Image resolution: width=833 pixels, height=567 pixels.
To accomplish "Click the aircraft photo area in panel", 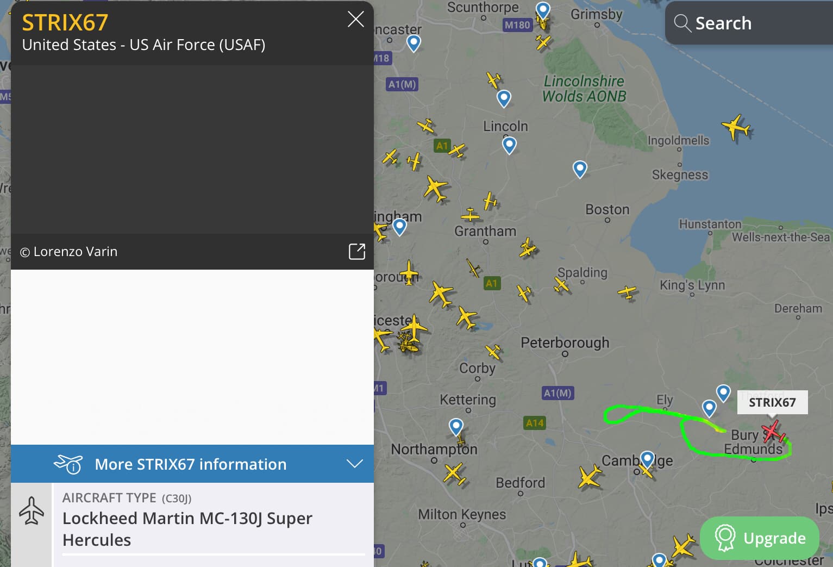I will [x=192, y=149].
